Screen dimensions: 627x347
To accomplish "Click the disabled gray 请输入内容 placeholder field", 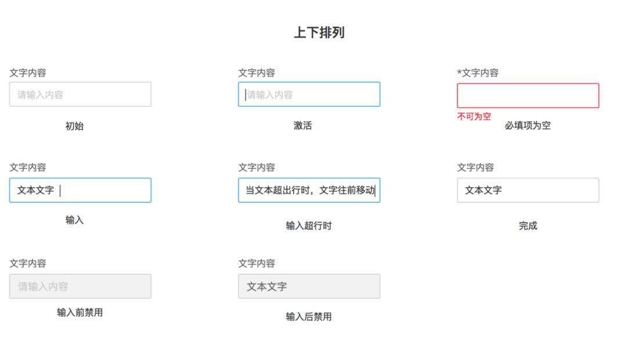I will pos(80,286).
